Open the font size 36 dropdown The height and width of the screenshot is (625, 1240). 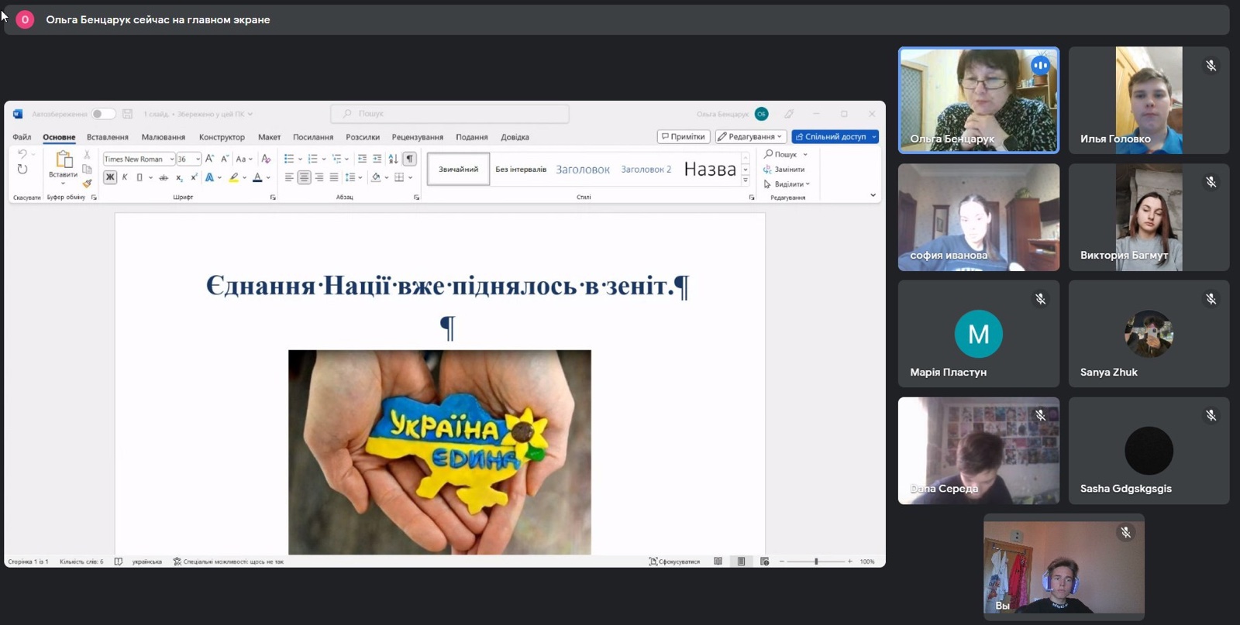[198, 159]
